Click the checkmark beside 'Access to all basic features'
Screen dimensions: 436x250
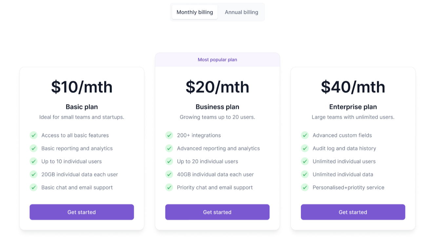click(33, 135)
